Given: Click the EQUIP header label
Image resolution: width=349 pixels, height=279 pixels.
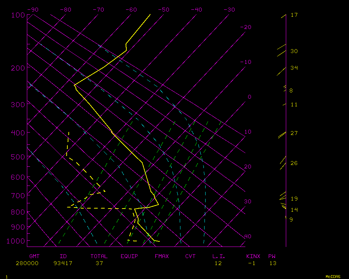Looking at the screenshot, I should (x=129, y=256).
